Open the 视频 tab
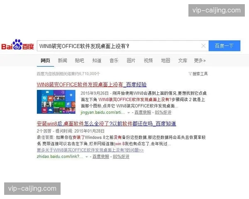The image size is (249, 199). tap(148, 61)
